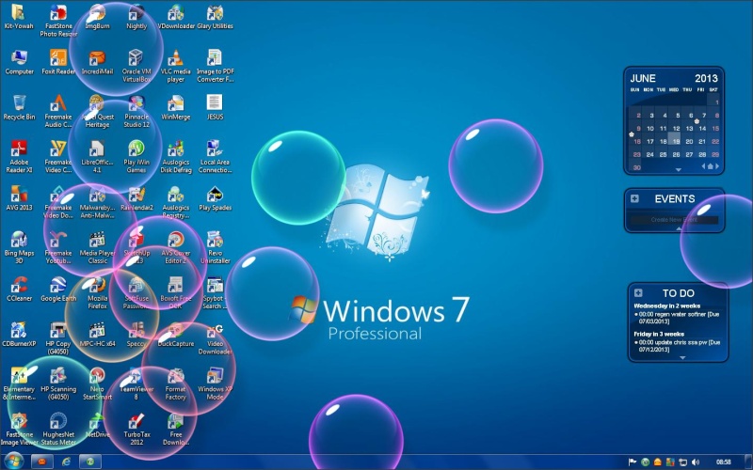Open the AVG 2013 desktop icon
Image resolution: width=753 pixels, height=470 pixels.
coord(19,198)
